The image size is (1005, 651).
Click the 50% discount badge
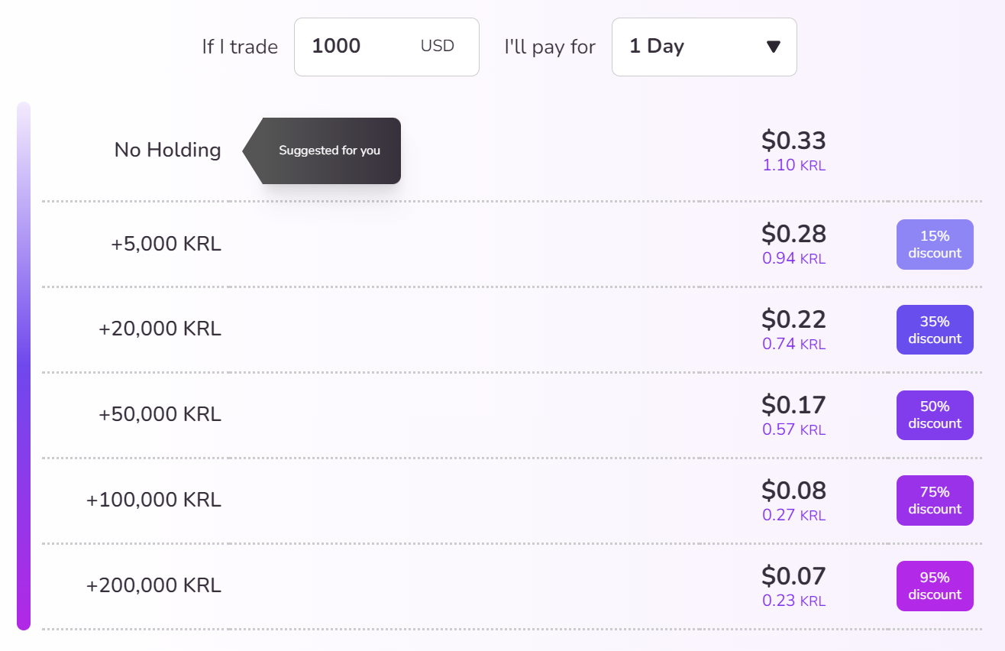935,415
